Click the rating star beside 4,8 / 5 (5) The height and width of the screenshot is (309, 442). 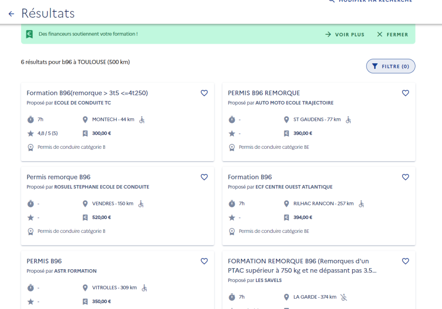tap(30, 133)
